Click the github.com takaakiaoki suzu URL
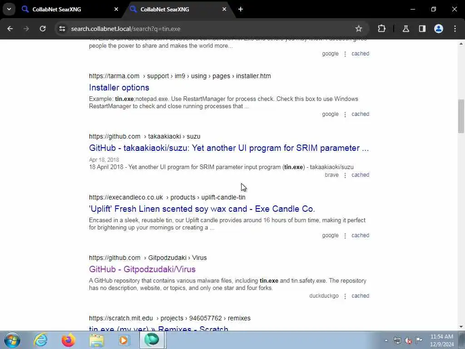 click(144, 136)
